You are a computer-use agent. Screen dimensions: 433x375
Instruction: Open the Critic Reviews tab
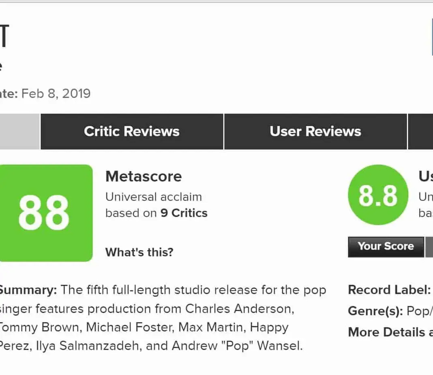132,131
